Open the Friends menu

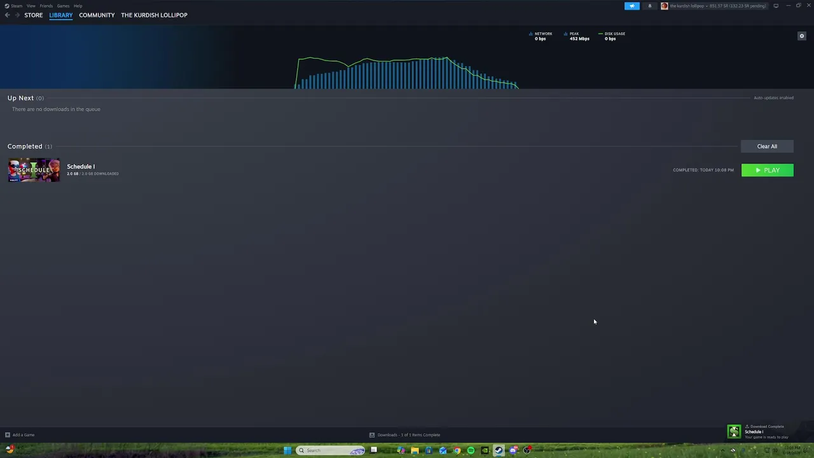[x=46, y=6]
